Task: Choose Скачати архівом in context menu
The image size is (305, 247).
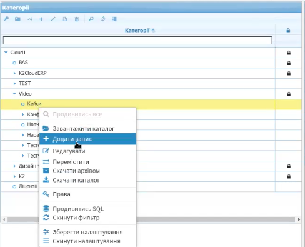Action: [x=87, y=171]
